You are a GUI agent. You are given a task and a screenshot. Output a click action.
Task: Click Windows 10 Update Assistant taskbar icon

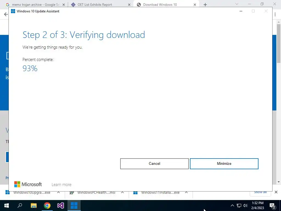pyautogui.click(x=74, y=206)
